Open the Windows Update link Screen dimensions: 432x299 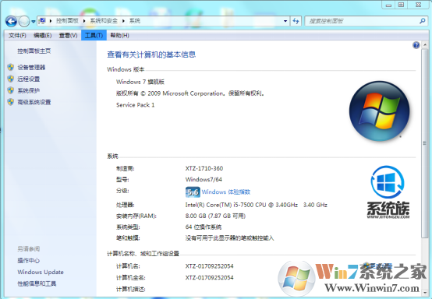[x=41, y=272]
